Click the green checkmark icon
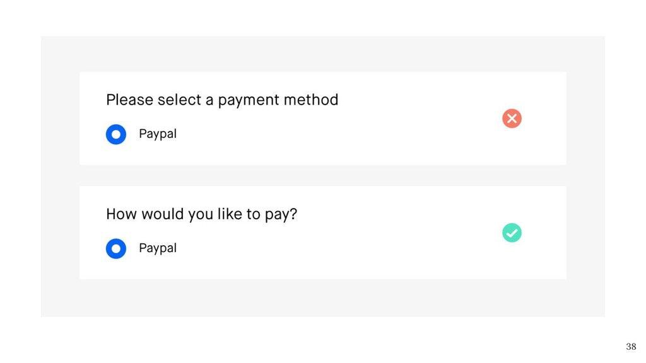Viewport: 646px width, 363px height. (512, 233)
